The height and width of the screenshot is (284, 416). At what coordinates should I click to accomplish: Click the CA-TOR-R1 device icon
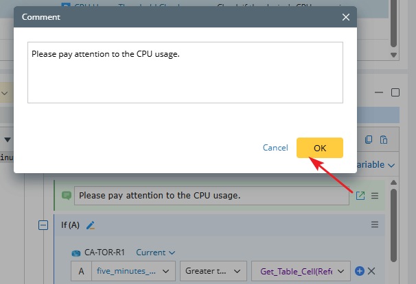coord(77,253)
